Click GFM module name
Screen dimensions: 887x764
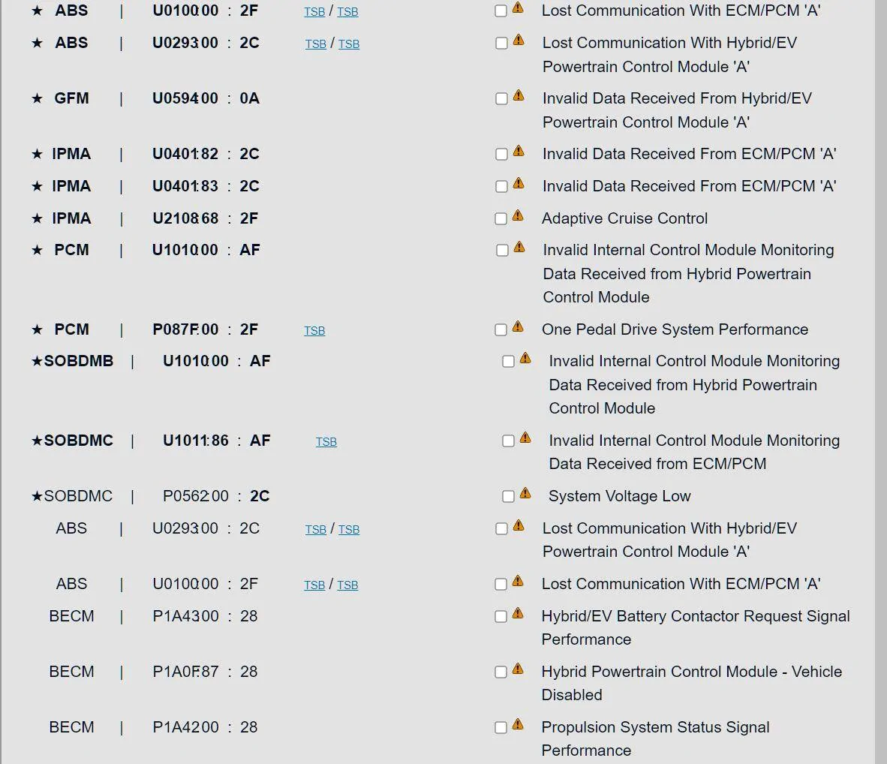[x=71, y=98]
